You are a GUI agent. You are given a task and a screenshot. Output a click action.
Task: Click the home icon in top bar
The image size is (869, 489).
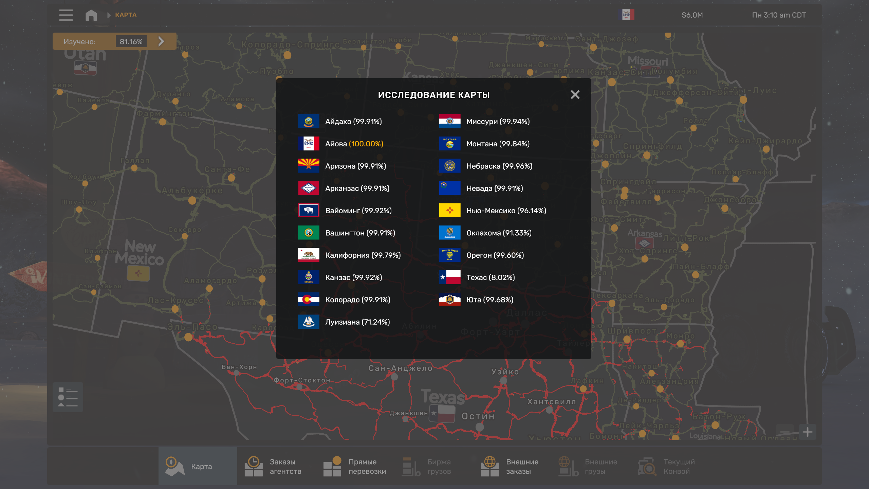tap(91, 15)
